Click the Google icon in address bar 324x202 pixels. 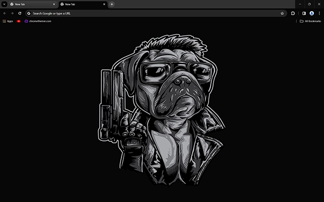29,14
